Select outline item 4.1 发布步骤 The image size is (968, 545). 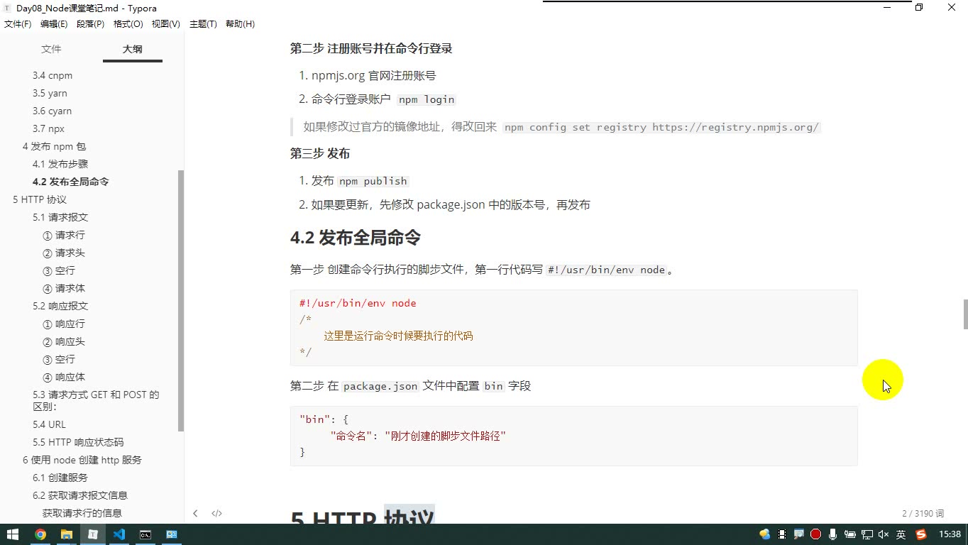tap(60, 164)
